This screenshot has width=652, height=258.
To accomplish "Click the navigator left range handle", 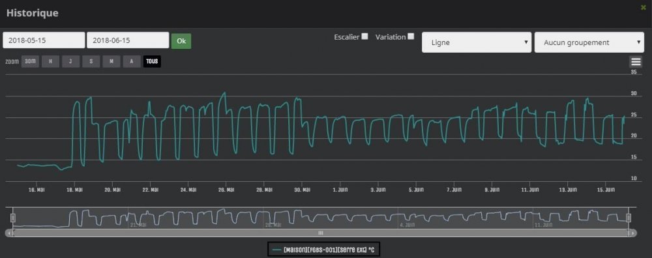I will 13,218.
